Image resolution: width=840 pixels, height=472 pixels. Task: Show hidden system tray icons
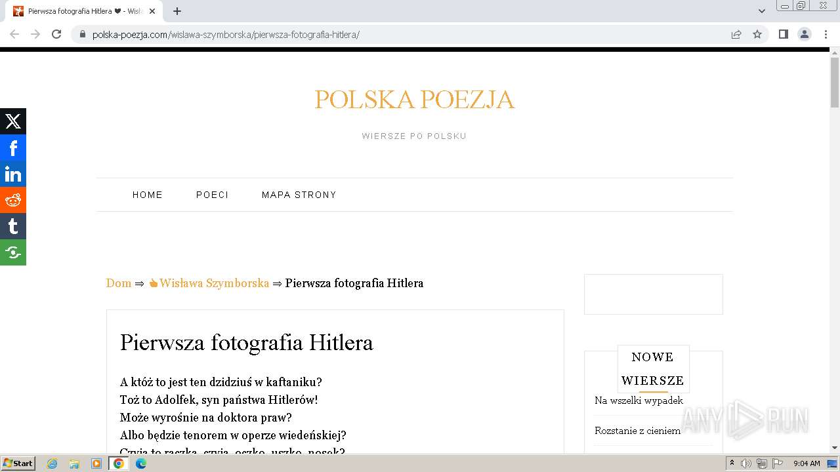click(x=732, y=463)
